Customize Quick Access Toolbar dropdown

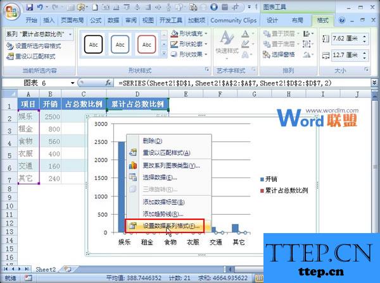click(249, 7)
